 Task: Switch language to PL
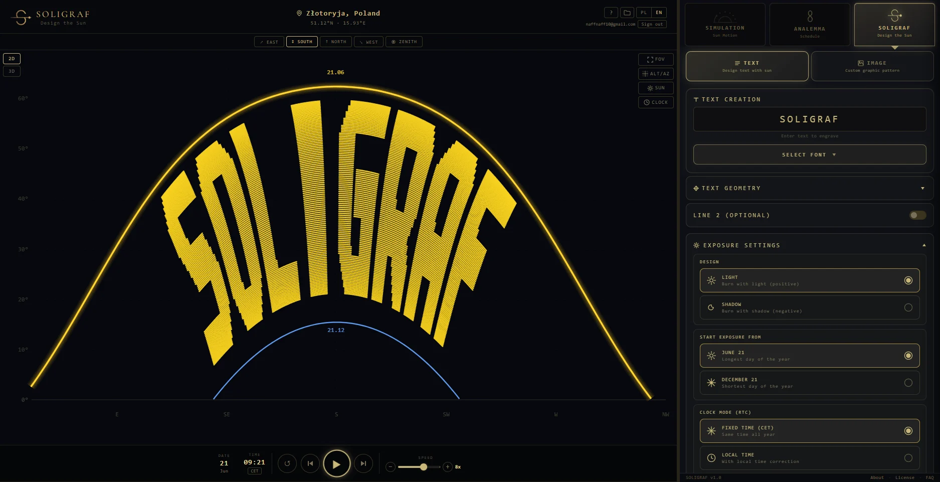[644, 13]
